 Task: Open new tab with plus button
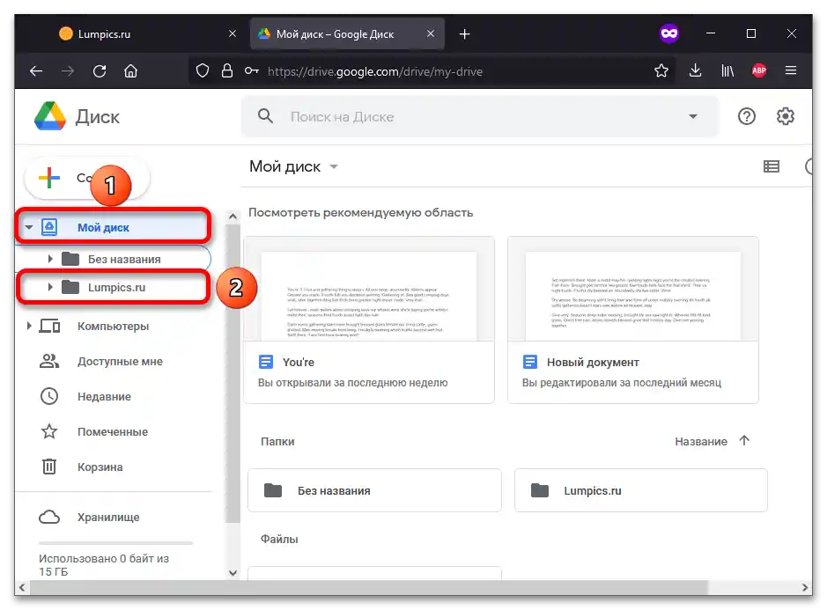[464, 33]
